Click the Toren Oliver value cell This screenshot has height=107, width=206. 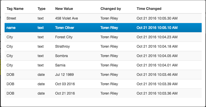coord(65,28)
